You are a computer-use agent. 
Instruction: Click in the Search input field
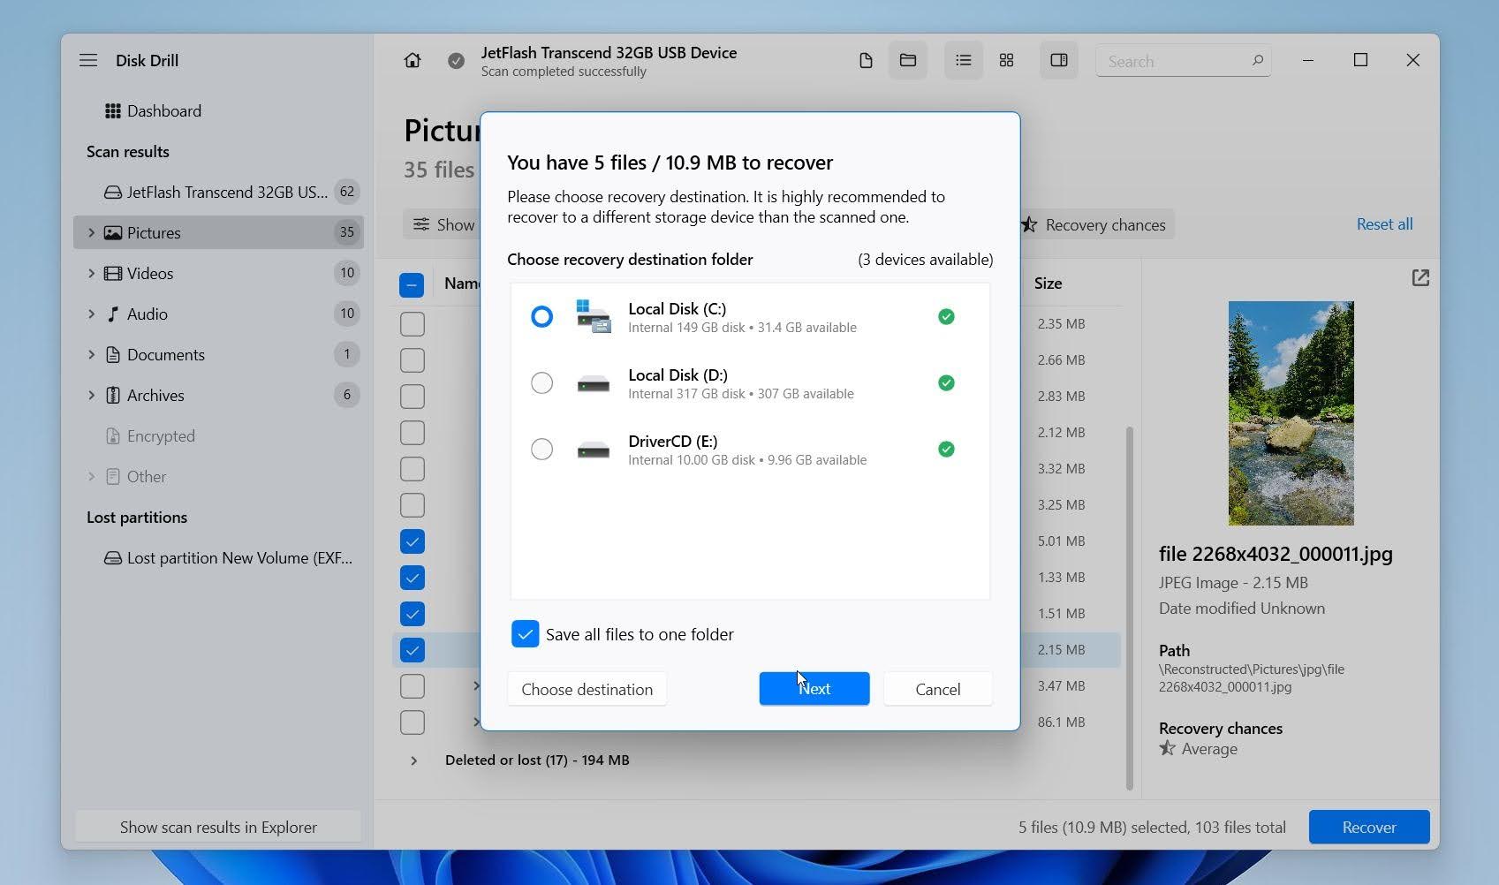click(1183, 61)
